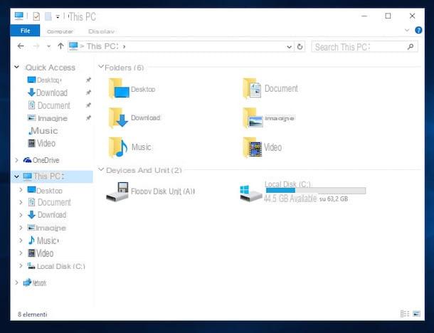Open the recent locations dropdown arrow
This screenshot has width=434, height=333.
[48, 46]
